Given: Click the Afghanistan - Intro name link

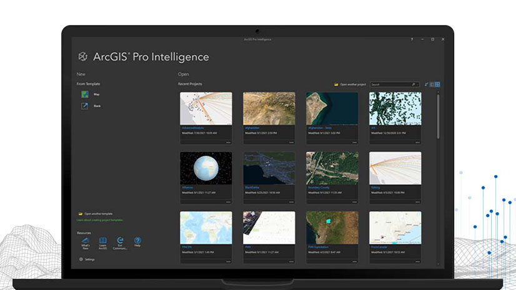Looking at the screenshot, I should [x=320, y=128].
